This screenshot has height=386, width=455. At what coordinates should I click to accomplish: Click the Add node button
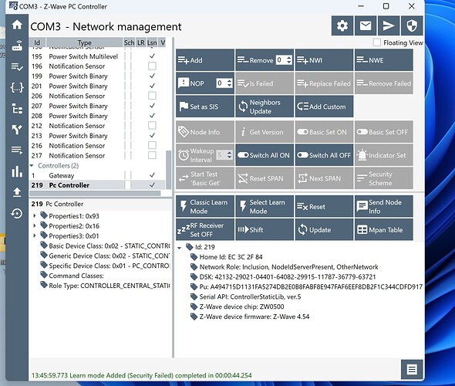[205, 60]
